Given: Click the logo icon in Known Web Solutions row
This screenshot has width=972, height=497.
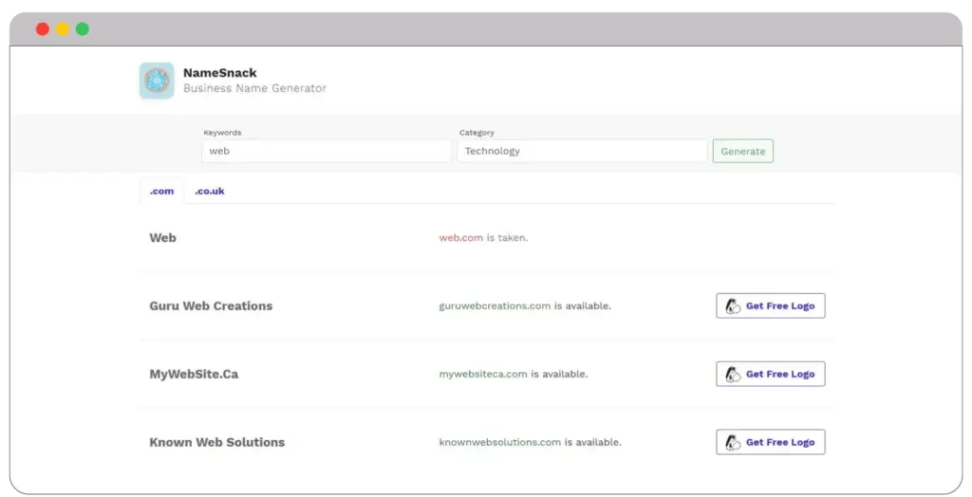Looking at the screenshot, I should click(x=733, y=443).
